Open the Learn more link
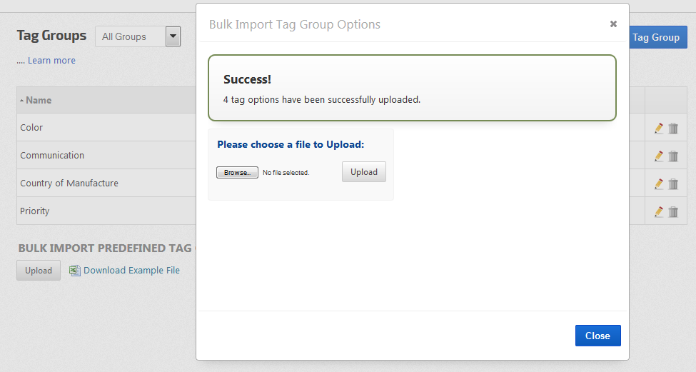The height and width of the screenshot is (372, 696). pos(51,61)
